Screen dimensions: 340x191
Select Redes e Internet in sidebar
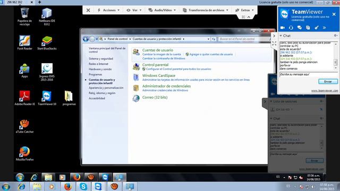98,64
